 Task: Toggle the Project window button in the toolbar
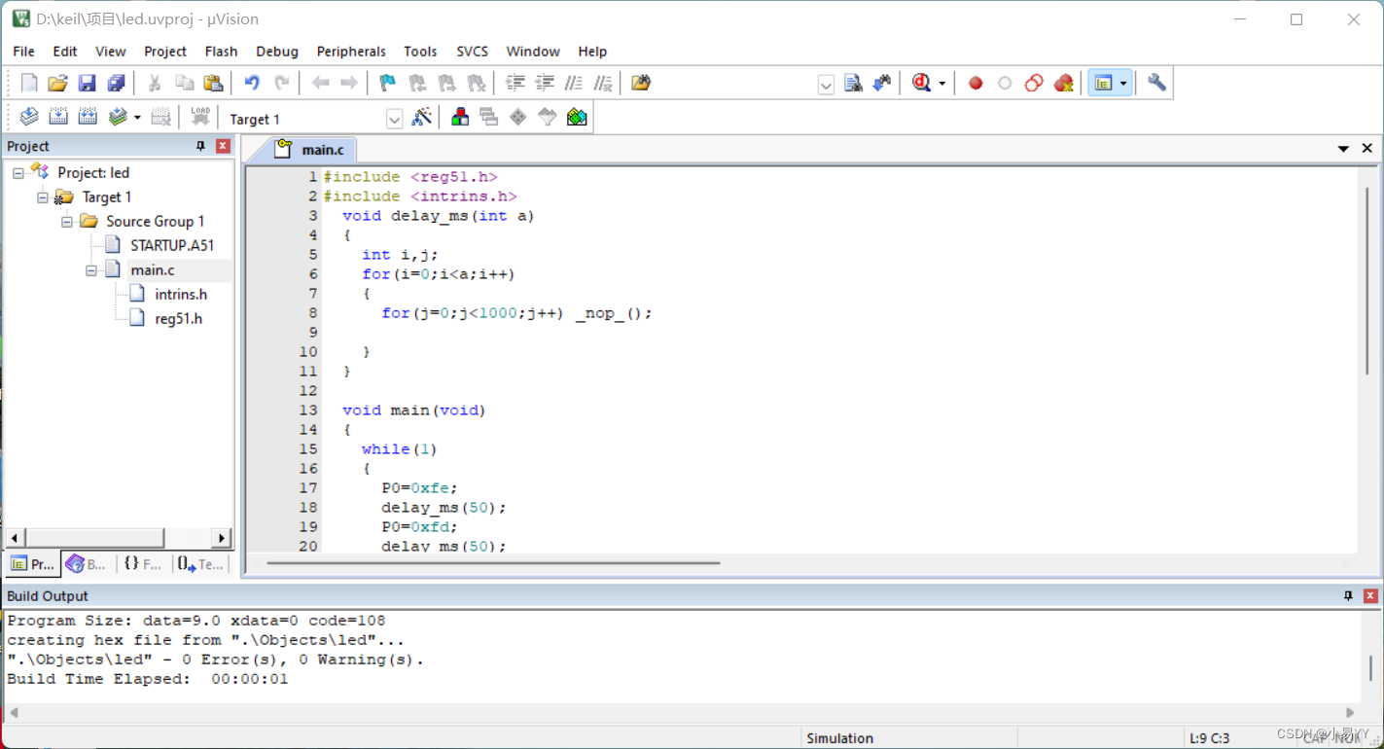1103,84
